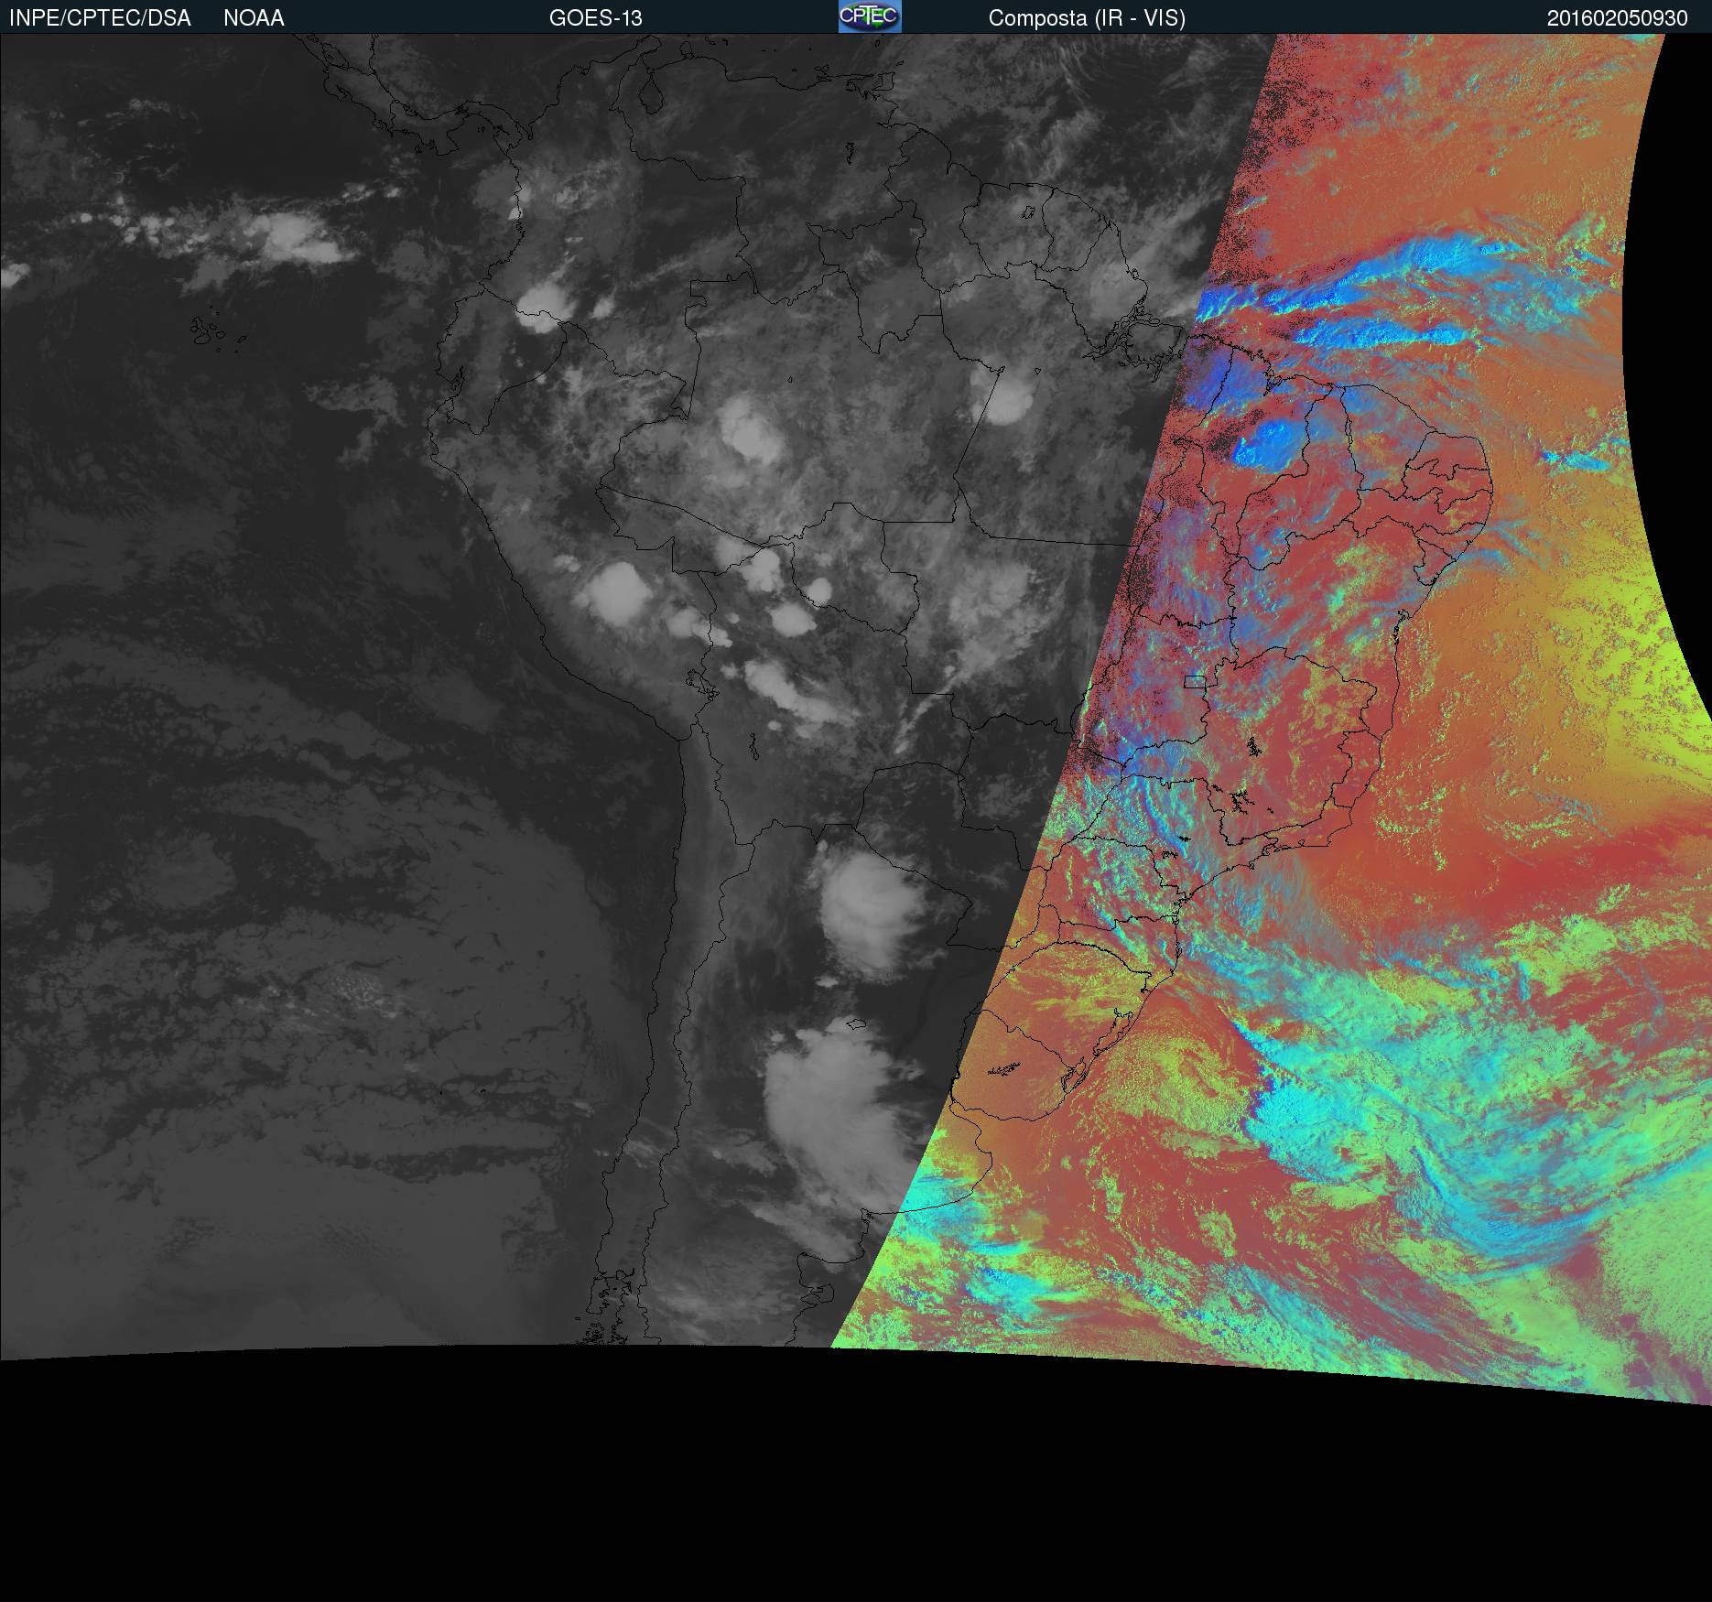
Task: Click the NOAA label in header
Action: pos(254,18)
